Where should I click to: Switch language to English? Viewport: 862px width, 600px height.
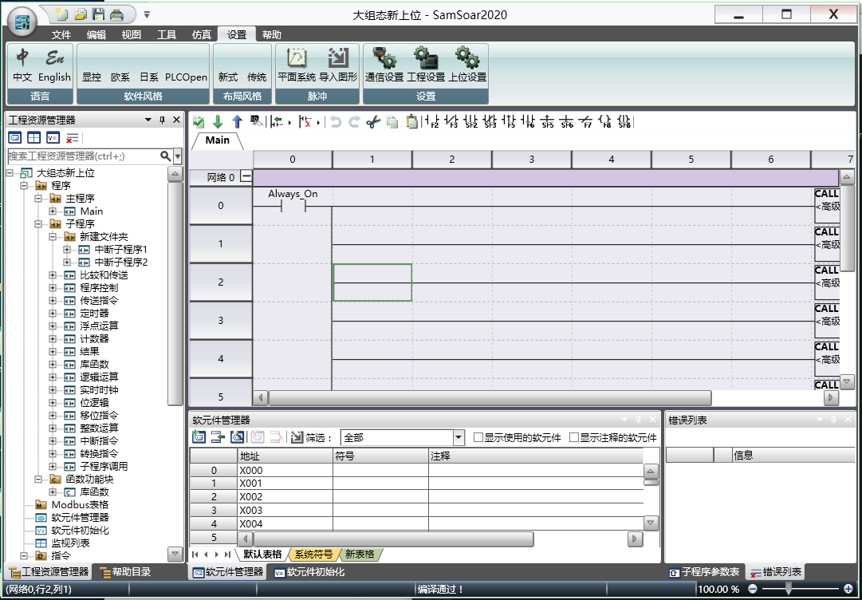pos(54,65)
